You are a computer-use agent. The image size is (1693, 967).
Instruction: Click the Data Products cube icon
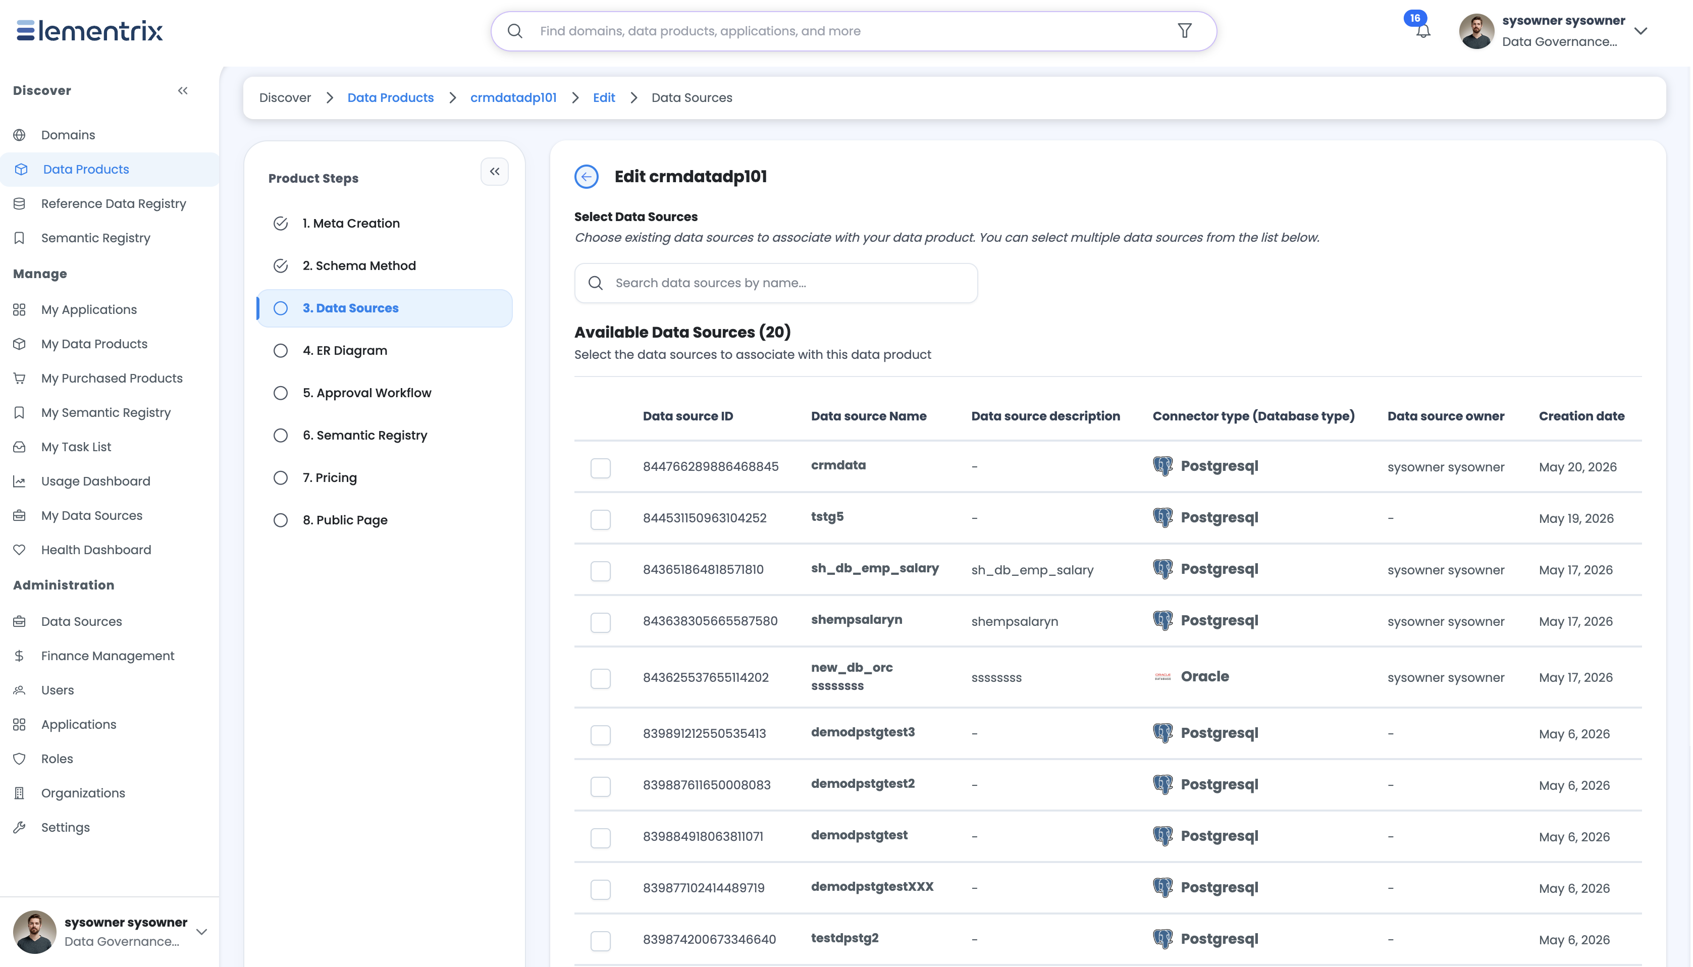tap(21, 170)
